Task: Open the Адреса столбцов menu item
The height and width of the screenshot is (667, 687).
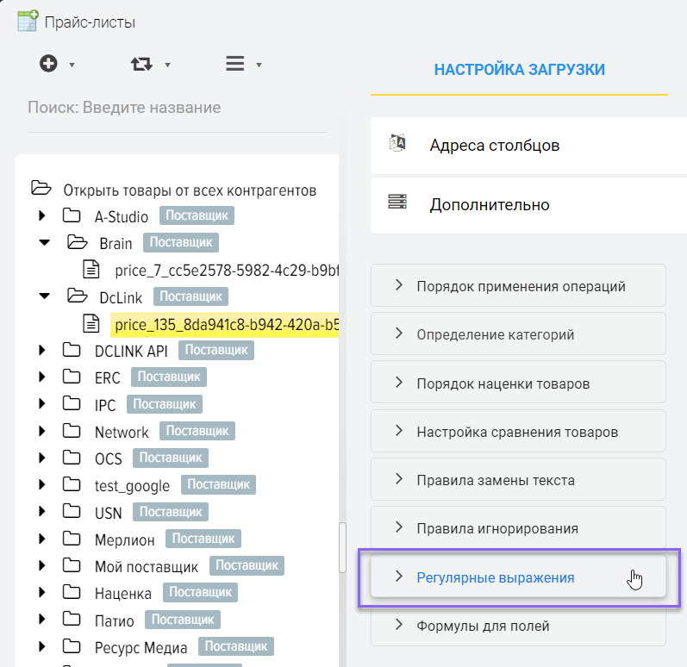Action: click(x=495, y=145)
